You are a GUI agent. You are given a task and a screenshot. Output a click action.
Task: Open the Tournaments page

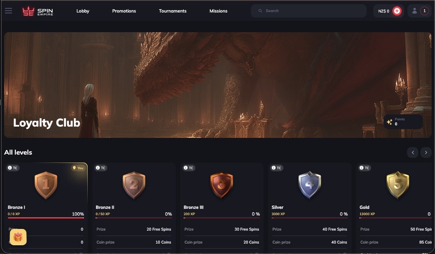point(172,11)
